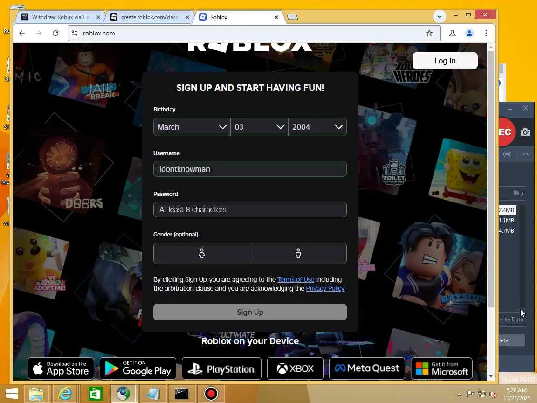Open the Windows Store taskbar icon
The image size is (537, 403).
(x=96, y=394)
